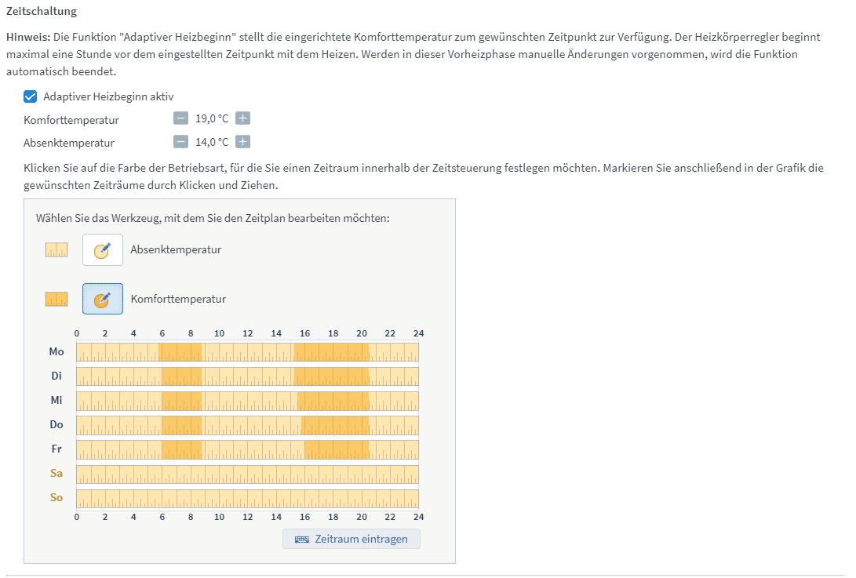The height and width of the screenshot is (578, 856).
Task: Click Monday's morning comfort period block
Action: tap(180, 352)
